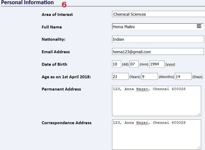The width and height of the screenshot is (205, 150).
Task: Click the autofill icon in Full Name field
Action: point(199,26)
